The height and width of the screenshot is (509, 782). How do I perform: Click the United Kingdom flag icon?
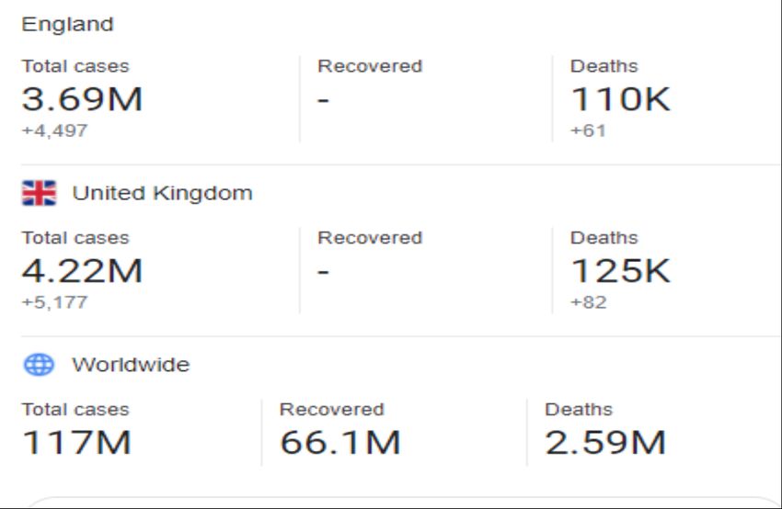[x=39, y=193]
